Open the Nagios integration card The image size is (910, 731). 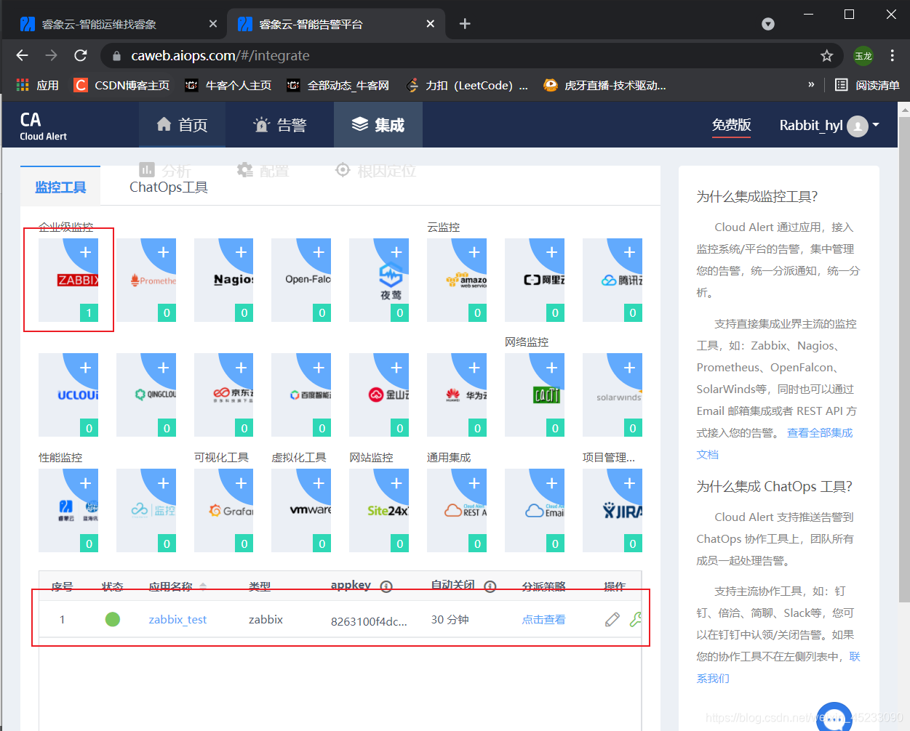(224, 280)
